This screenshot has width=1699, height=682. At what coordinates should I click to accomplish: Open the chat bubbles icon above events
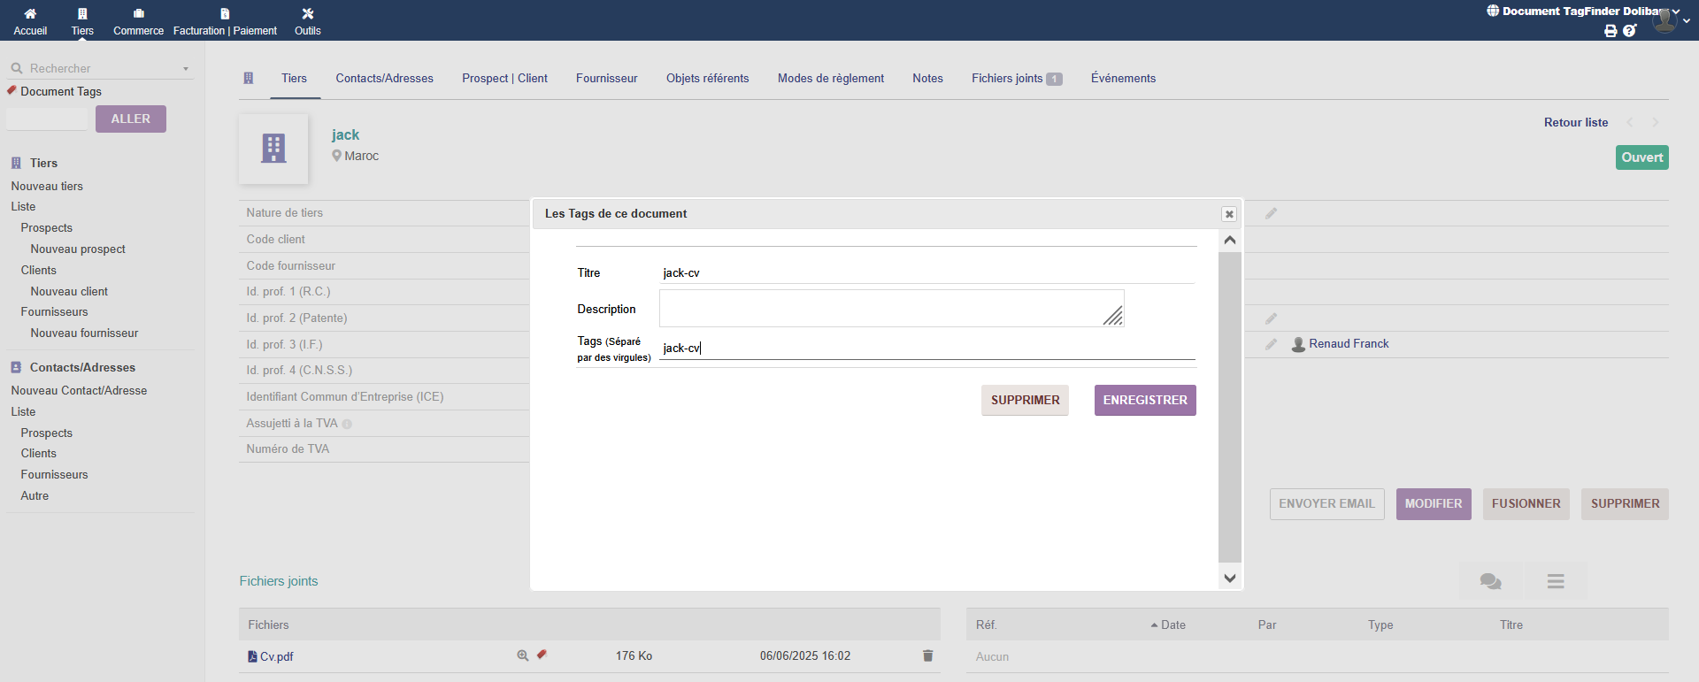coord(1490,581)
